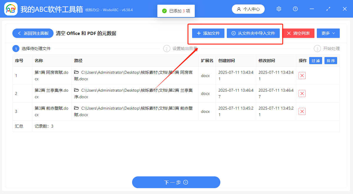This screenshot has width=353, height=194.
Task: Click 记录数：3 summary text
Action: [44, 126]
